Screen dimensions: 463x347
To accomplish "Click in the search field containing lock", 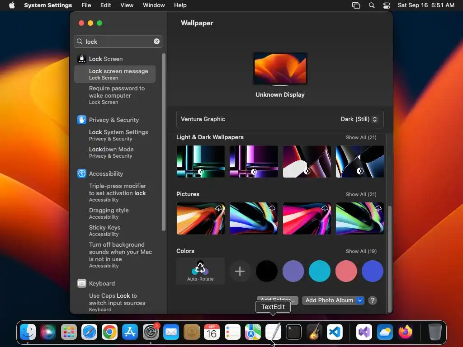I will (118, 42).
